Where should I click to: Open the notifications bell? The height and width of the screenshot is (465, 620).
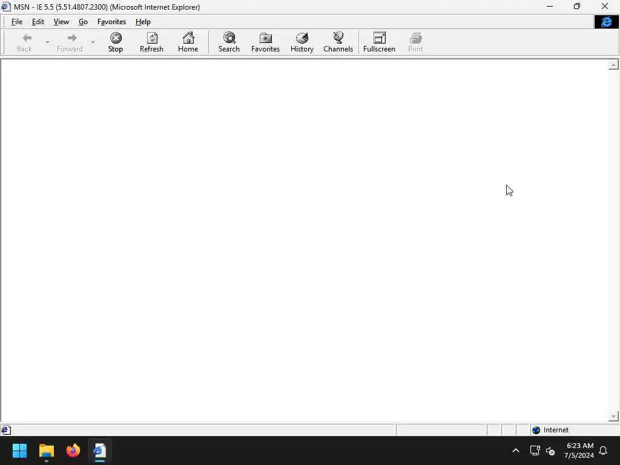(x=603, y=450)
